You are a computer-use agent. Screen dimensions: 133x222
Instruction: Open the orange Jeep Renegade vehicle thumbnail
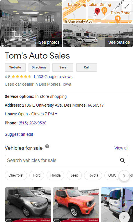[76, 205]
